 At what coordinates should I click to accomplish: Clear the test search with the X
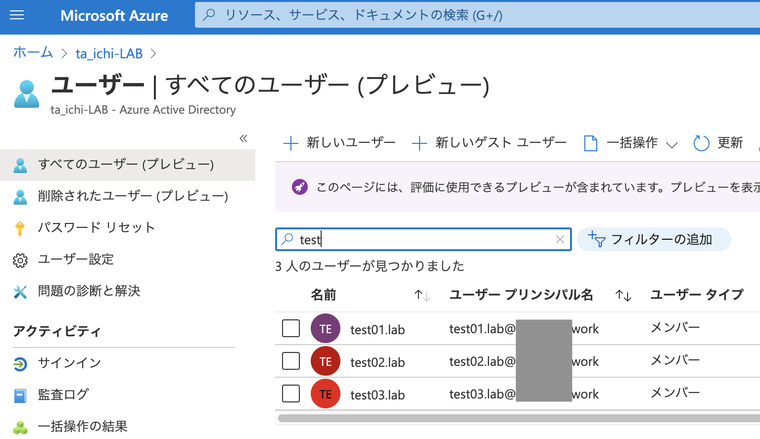pyautogui.click(x=560, y=239)
